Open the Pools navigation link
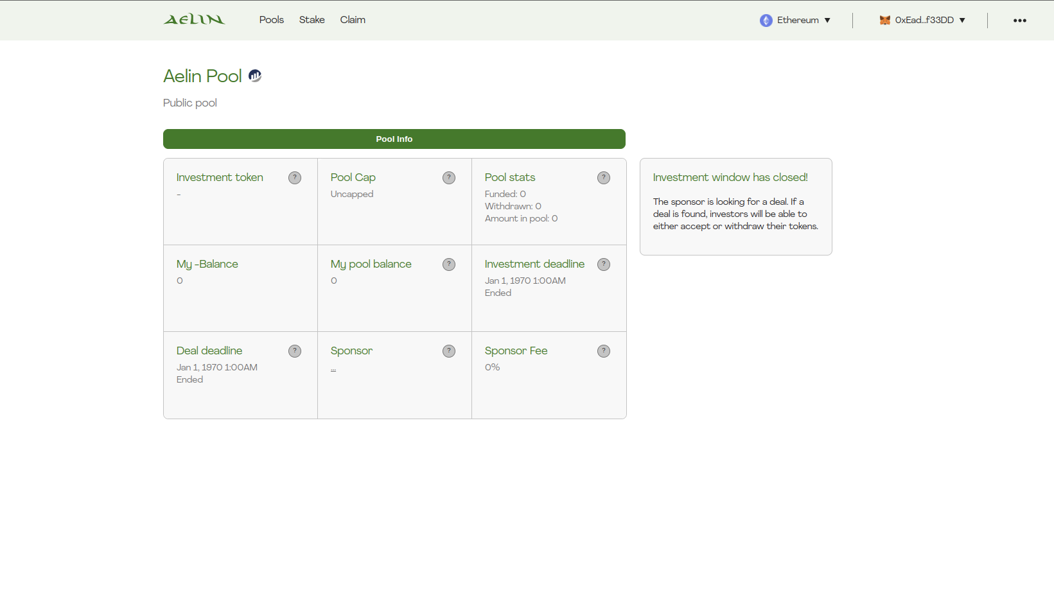The image size is (1054, 615). (x=272, y=20)
